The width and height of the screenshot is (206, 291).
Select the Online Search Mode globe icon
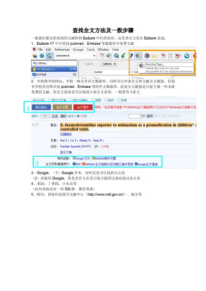pyautogui.click(x=42, y=56)
